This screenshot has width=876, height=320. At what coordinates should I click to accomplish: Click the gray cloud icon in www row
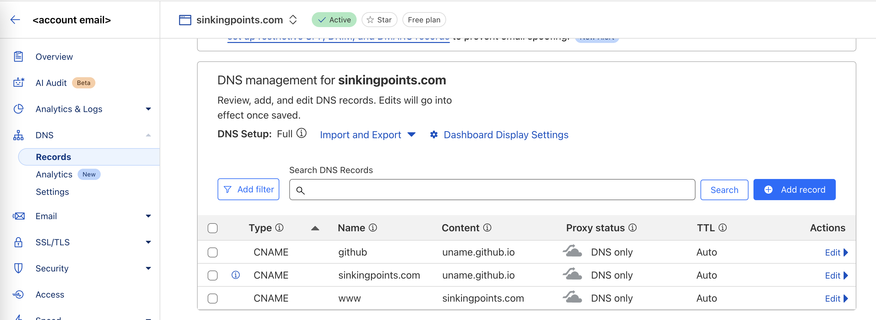(x=572, y=297)
